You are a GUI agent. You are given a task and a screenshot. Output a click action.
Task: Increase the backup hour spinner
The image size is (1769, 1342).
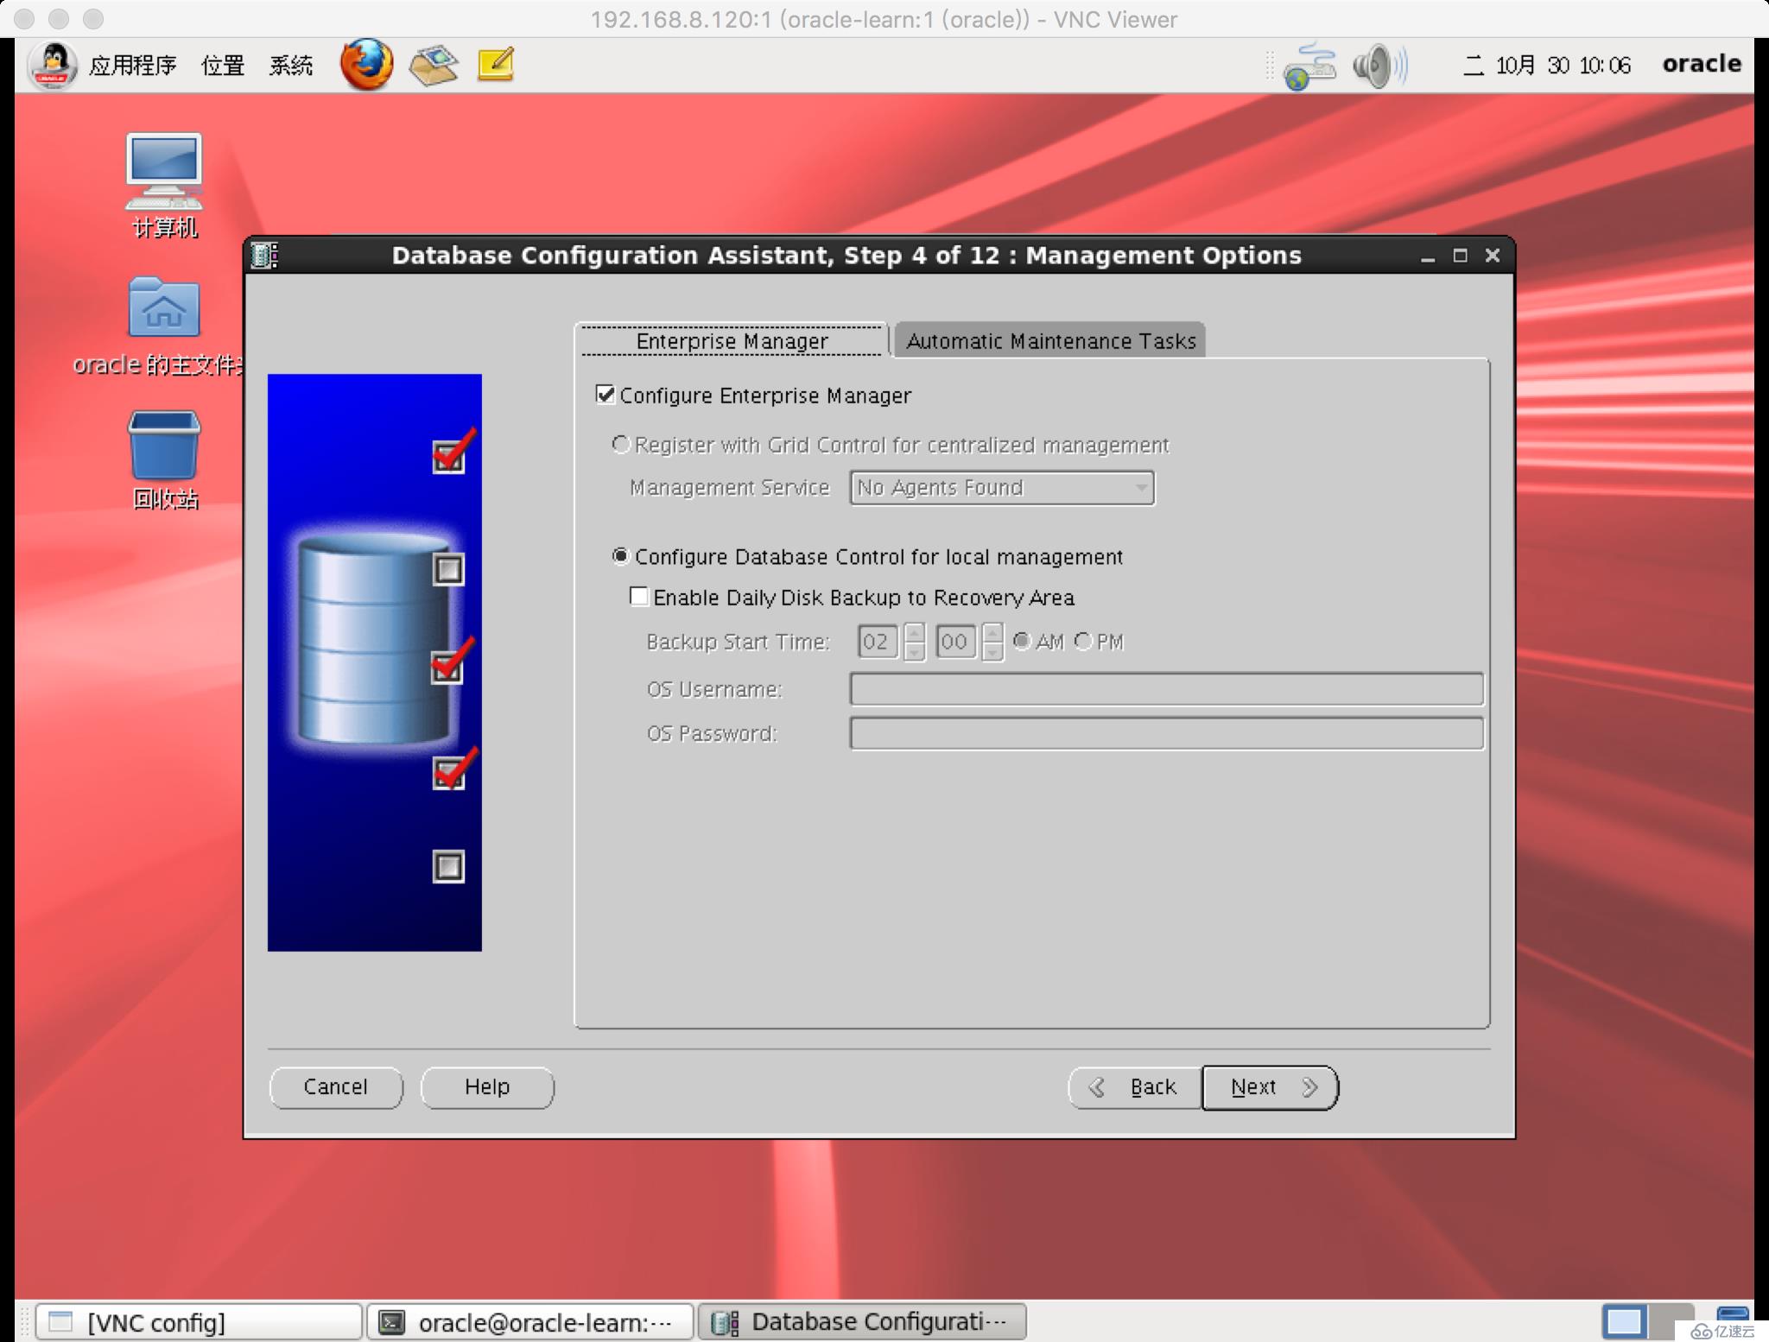click(915, 633)
